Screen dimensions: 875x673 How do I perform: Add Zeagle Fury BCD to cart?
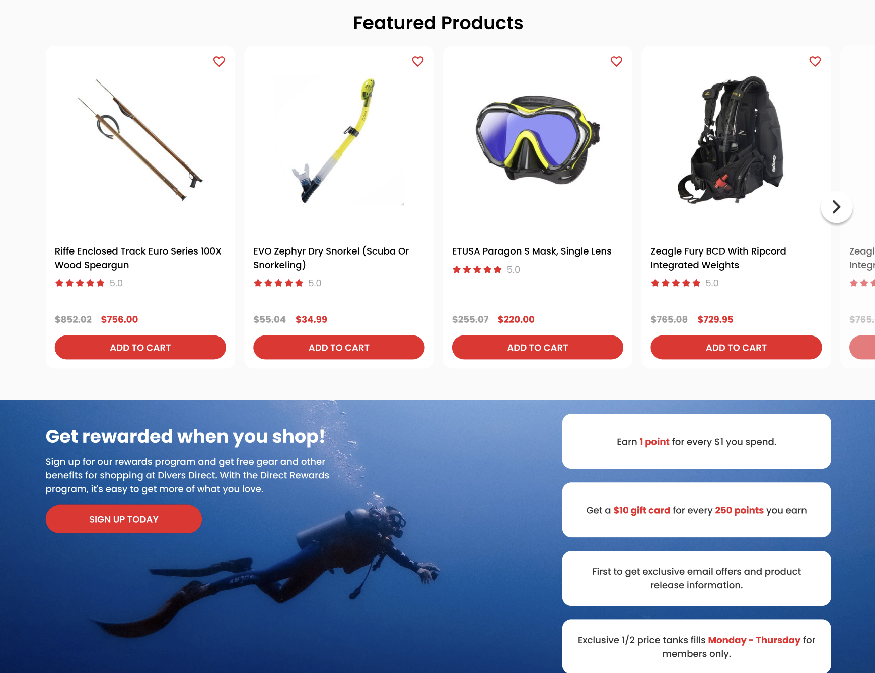pos(736,348)
